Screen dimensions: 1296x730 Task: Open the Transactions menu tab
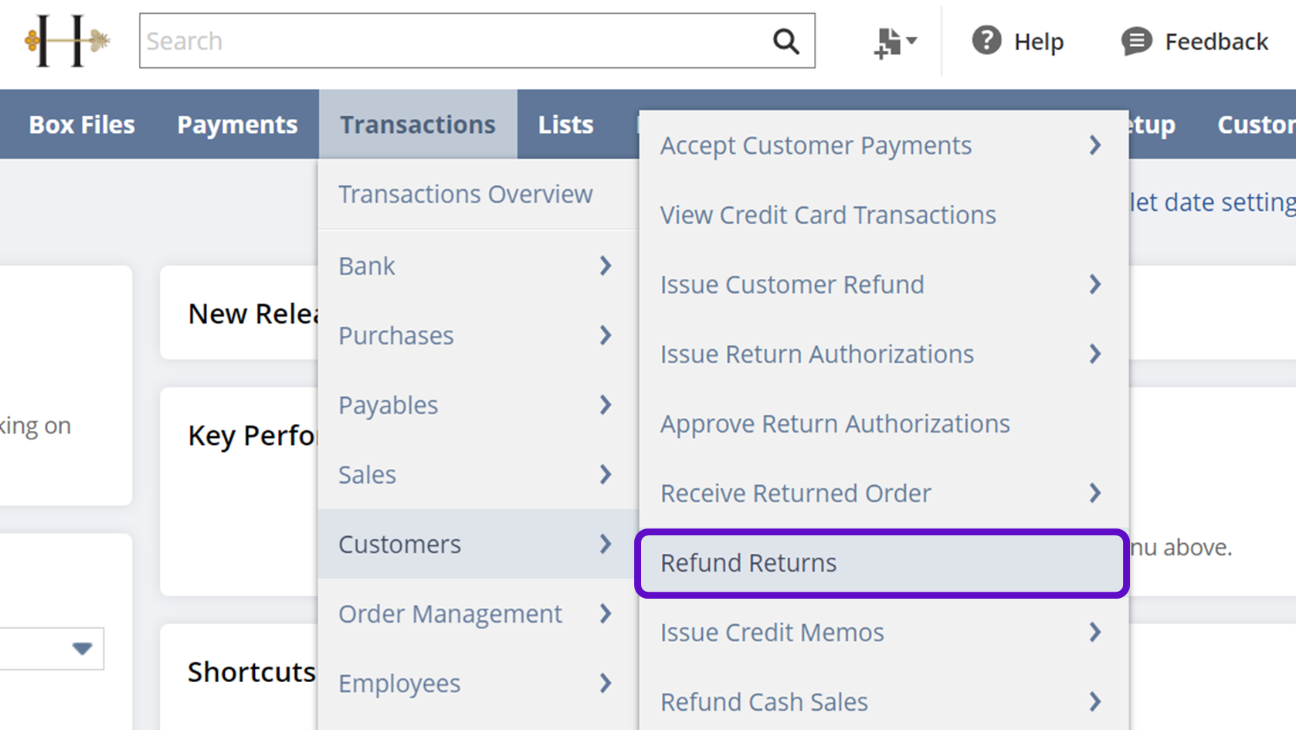pyautogui.click(x=418, y=124)
